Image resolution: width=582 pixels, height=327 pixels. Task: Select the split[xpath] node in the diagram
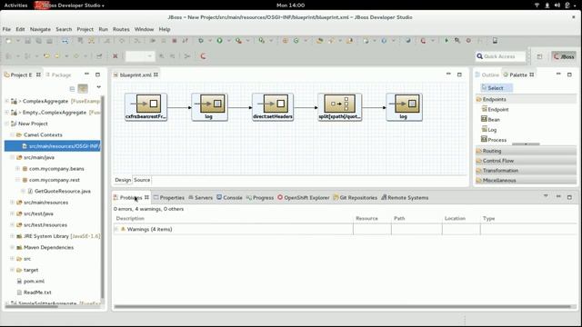pos(339,107)
